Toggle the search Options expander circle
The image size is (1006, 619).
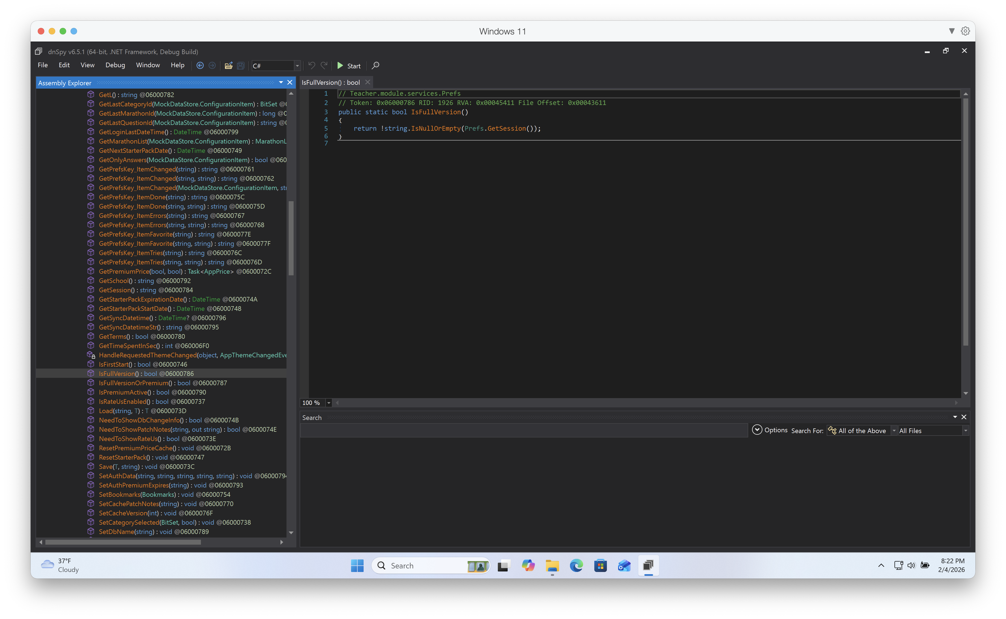click(x=757, y=430)
